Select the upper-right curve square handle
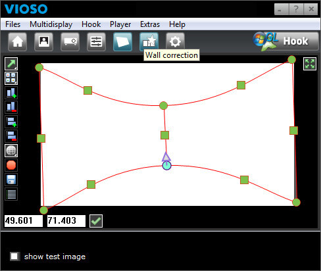 (241, 86)
